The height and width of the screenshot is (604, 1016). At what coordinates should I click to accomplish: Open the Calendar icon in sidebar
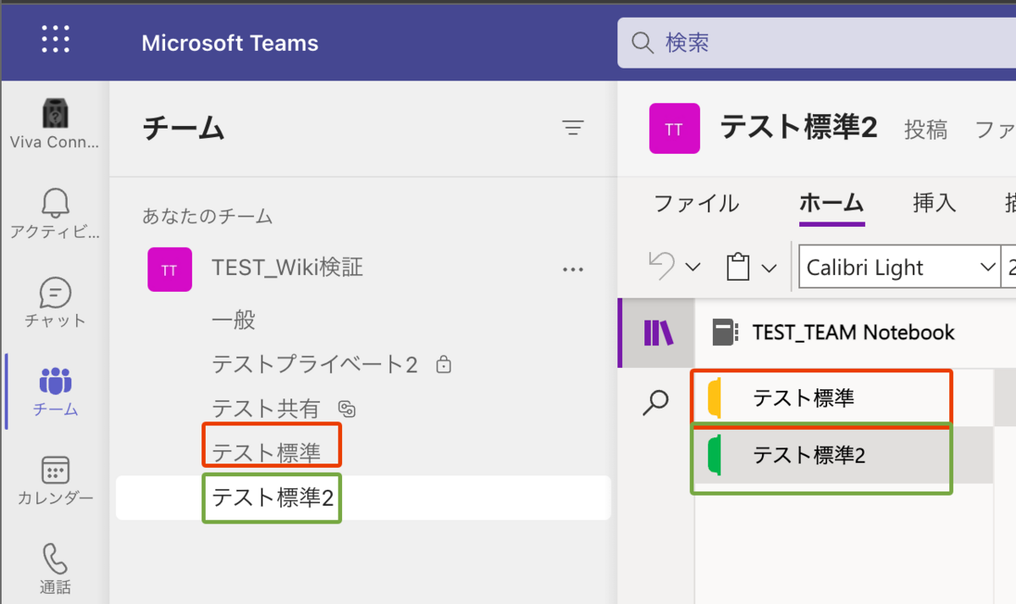click(55, 480)
